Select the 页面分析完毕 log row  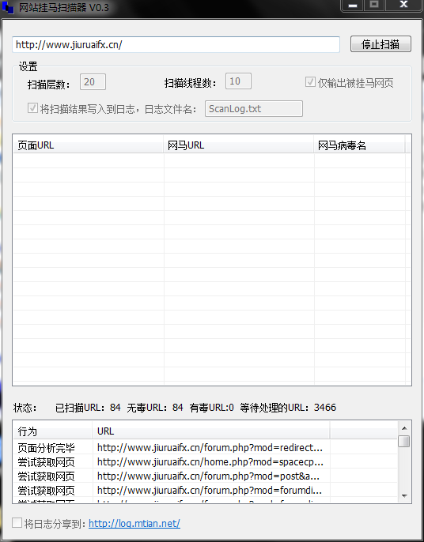(206, 448)
